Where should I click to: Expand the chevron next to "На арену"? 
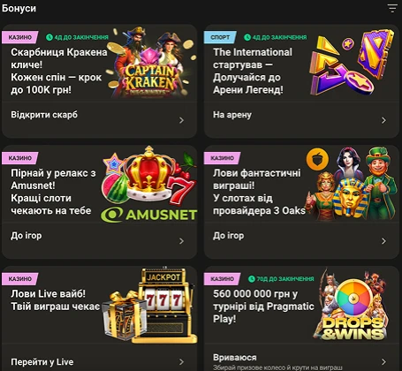383,120
